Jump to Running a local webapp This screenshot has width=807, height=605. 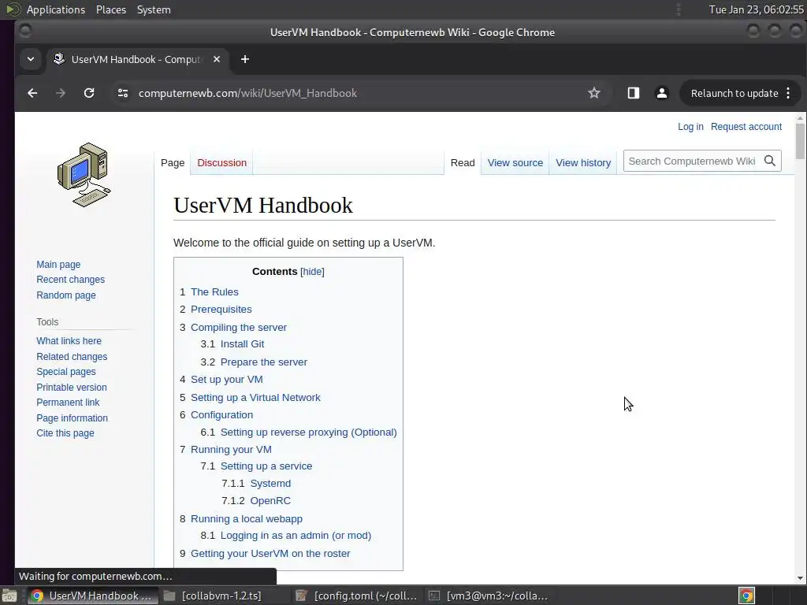[247, 518]
